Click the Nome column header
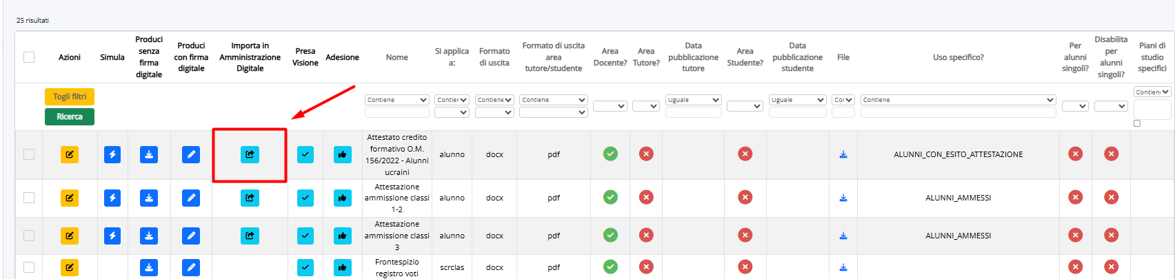This screenshot has height=279, width=1175. 397,57
